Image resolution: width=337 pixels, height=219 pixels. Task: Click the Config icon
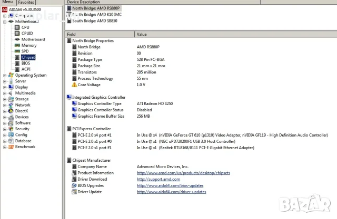pyautogui.click(x=11, y=135)
